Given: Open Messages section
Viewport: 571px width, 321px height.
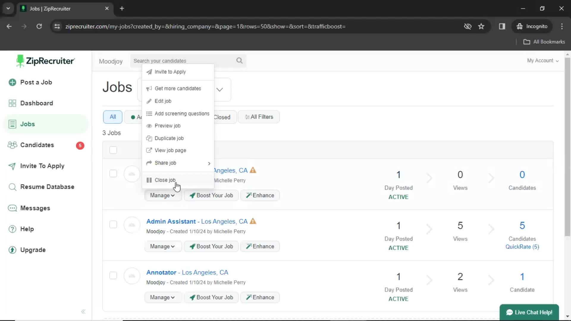Looking at the screenshot, I should coord(35,208).
